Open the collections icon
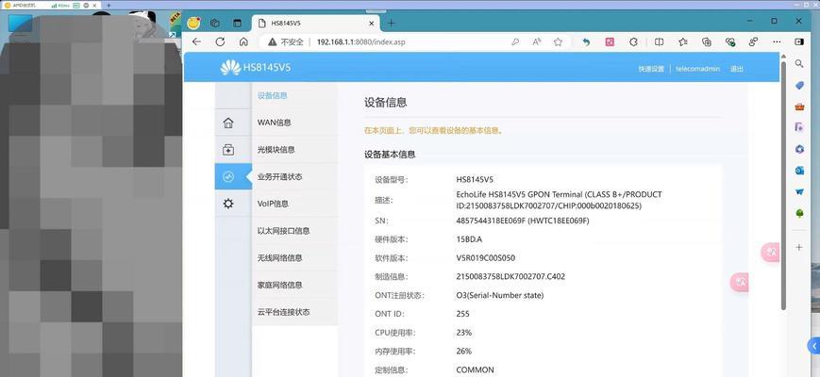 click(707, 42)
